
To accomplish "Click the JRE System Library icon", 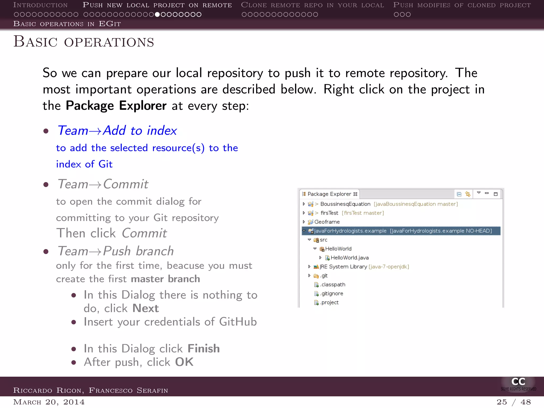I will point(316,267).
